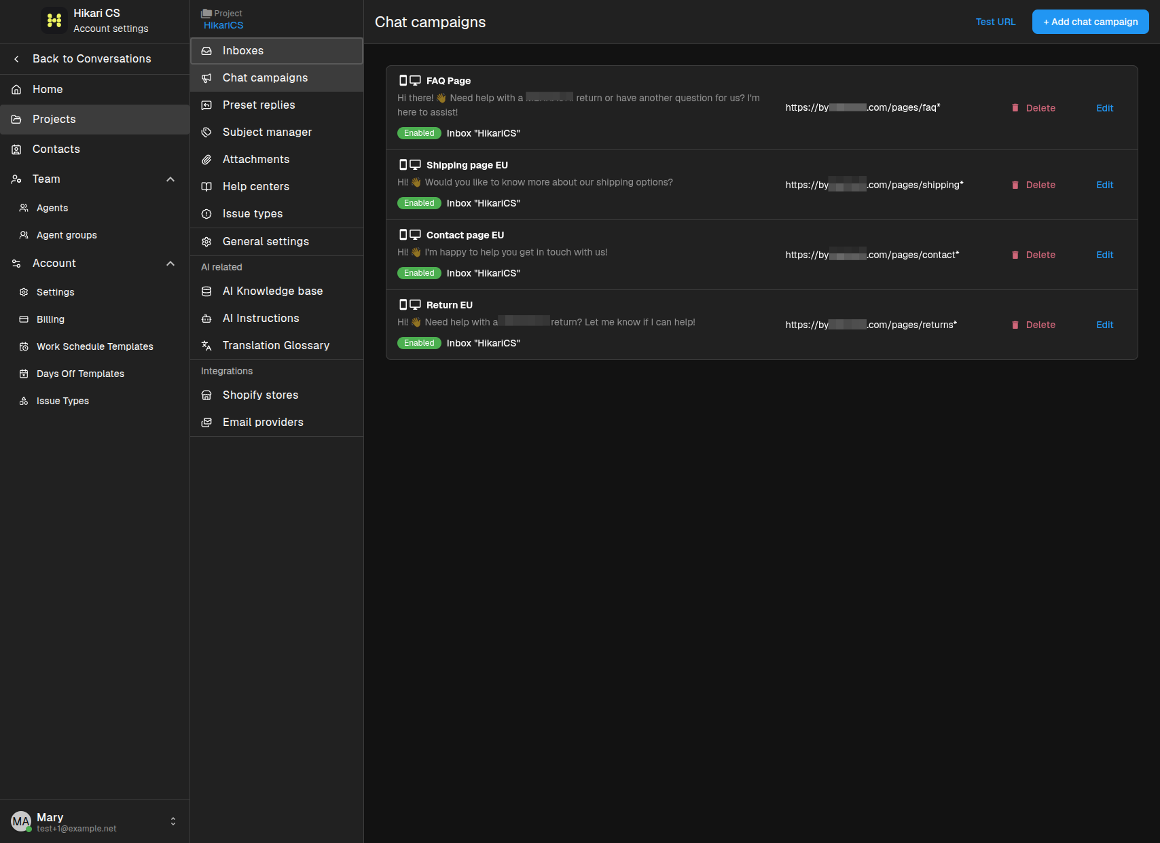The height and width of the screenshot is (843, 1160).
Task: Click the Billing card icon
Action: 24,319
